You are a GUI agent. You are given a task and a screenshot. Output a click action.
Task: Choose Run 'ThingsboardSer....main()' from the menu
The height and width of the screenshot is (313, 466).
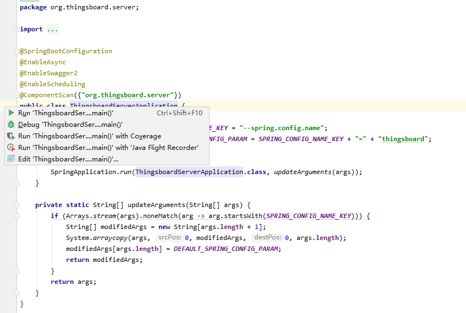[x=107, y=113]
